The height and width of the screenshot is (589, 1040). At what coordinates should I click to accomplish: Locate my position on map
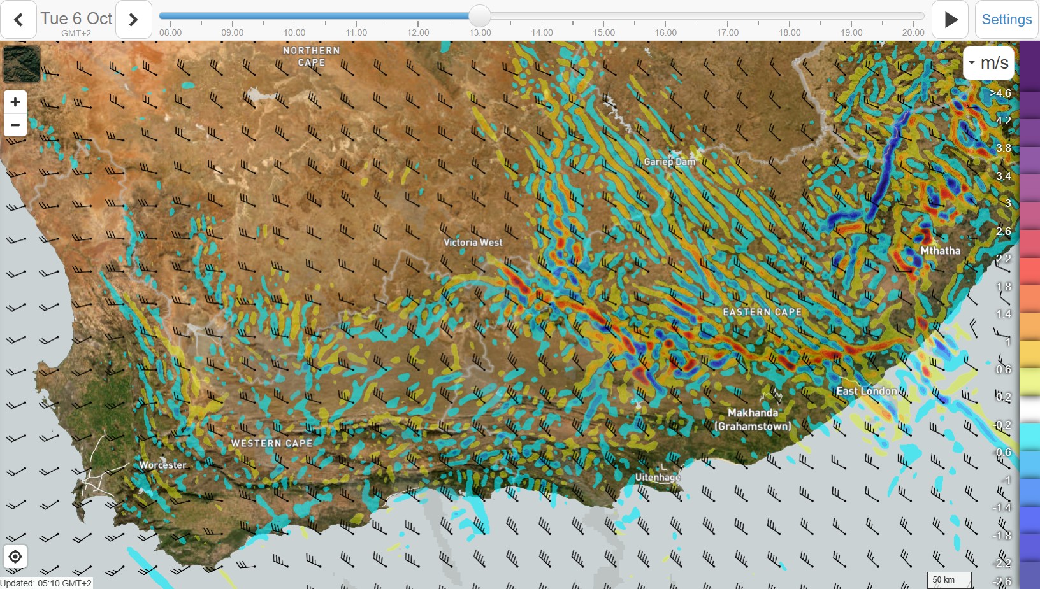[x=15, y=557]
